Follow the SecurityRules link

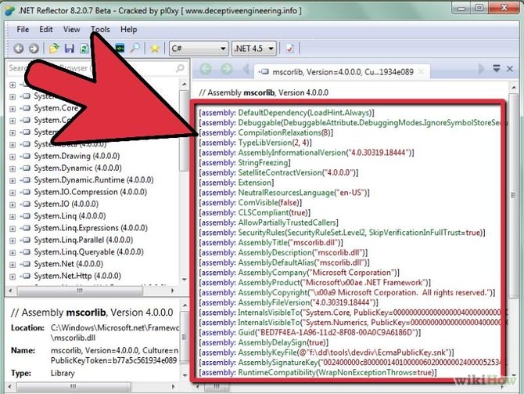260,233
